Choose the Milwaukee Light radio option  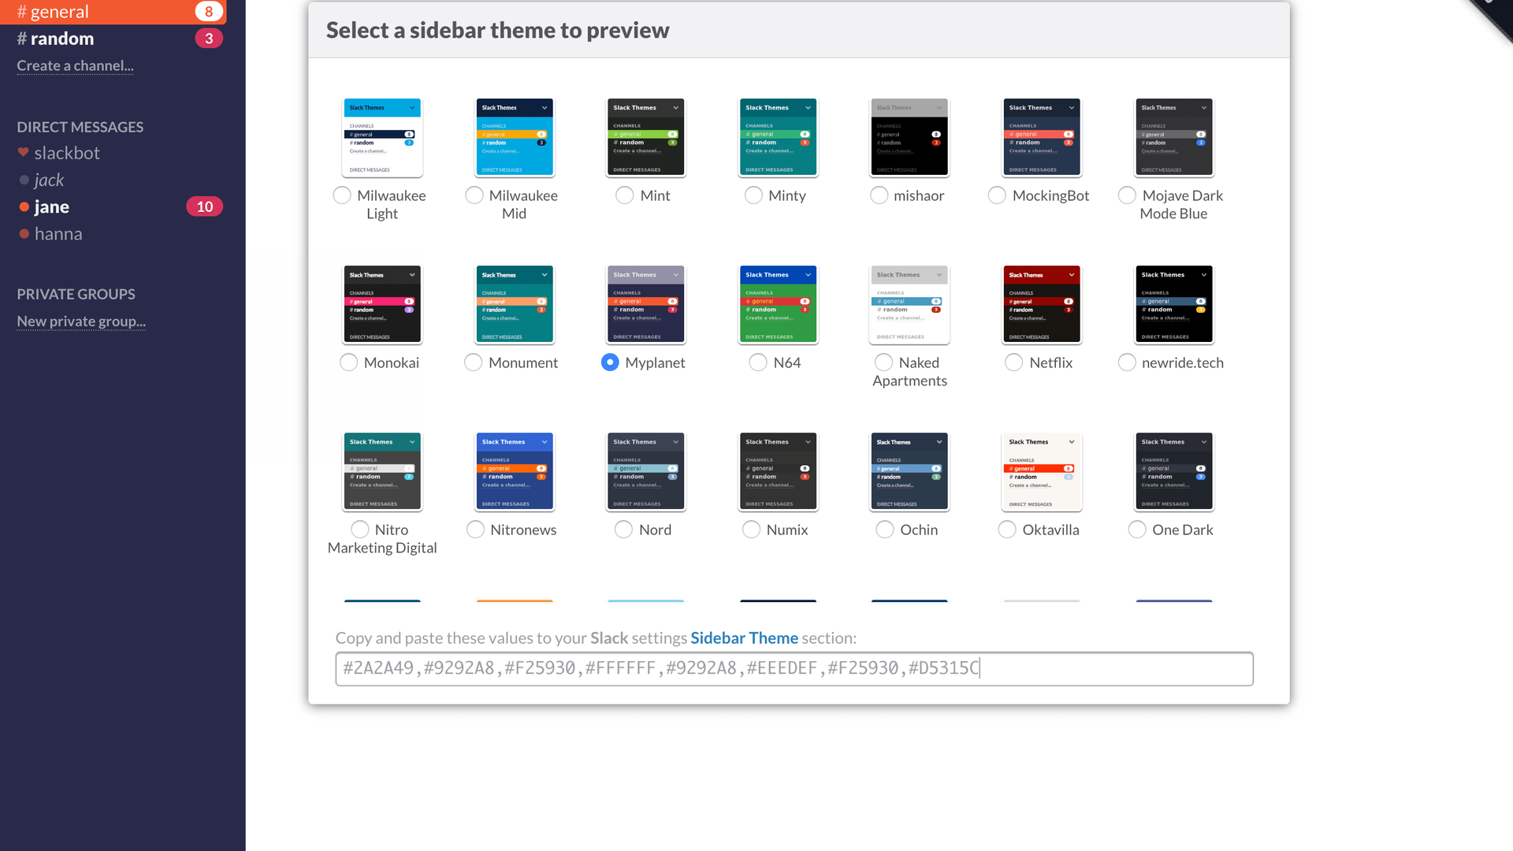(x=342, y=195)
